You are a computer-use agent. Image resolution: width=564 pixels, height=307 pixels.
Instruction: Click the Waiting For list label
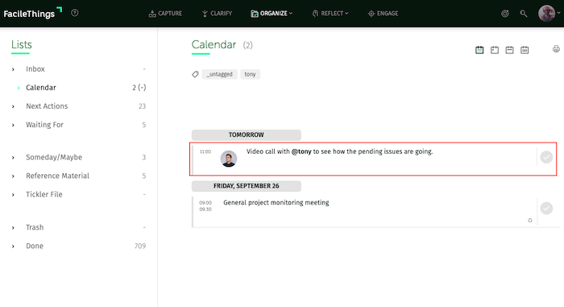[44, 125]
